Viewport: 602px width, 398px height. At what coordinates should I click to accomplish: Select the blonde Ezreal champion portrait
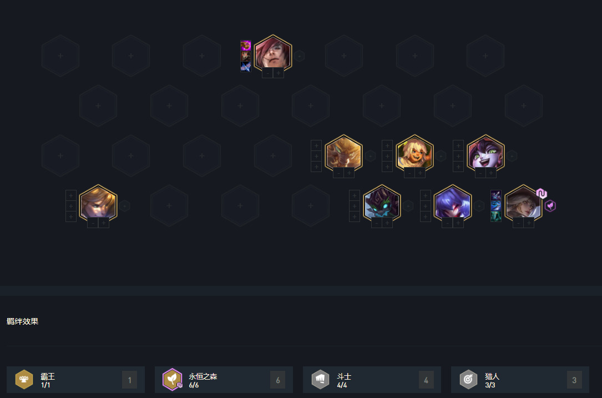[98, 204]
